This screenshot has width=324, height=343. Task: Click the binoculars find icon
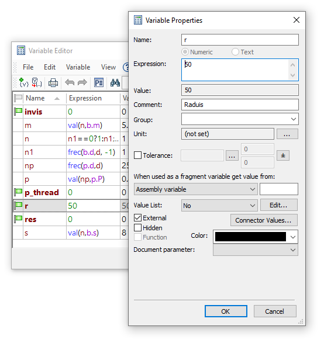115,83
